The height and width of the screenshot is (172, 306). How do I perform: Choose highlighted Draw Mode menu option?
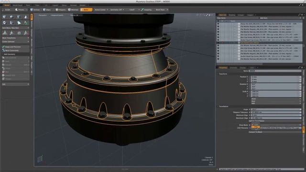click(x=255, y=127)
